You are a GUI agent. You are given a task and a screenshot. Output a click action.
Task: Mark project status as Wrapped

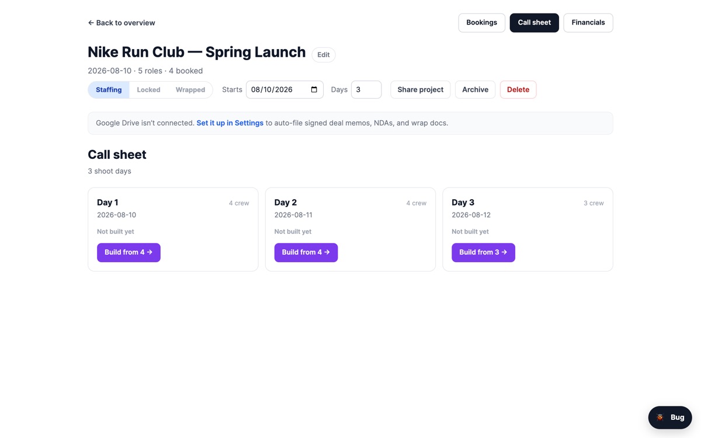tap(190, 90)
